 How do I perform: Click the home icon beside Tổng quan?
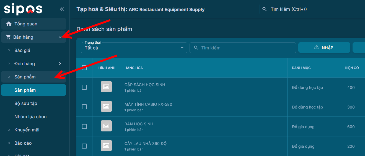(x=9, y=24)
